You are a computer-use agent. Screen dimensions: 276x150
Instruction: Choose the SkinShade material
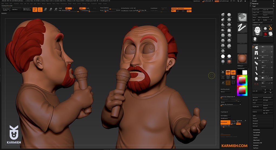click(229, 56)
